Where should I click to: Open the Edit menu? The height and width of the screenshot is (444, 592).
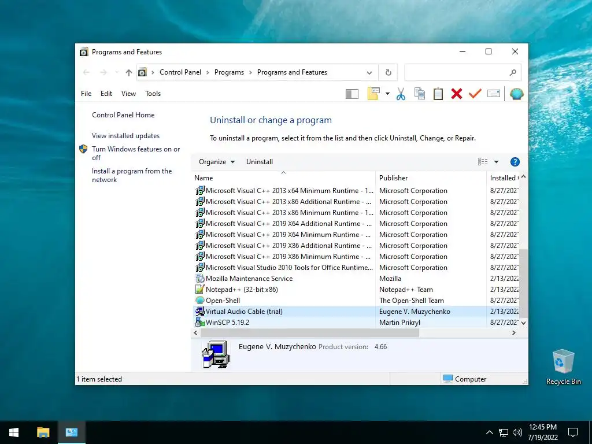coord(106,94)
